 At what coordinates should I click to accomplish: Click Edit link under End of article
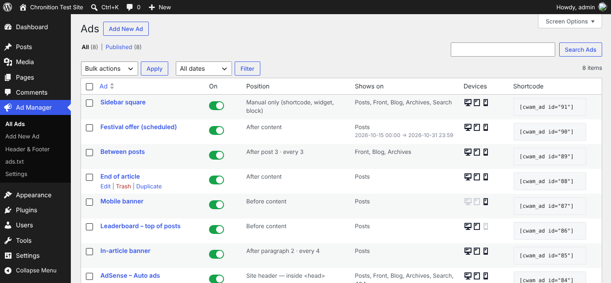[105, 186]
